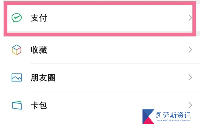Screen dimensions: 200x125
Task: Open the 卡包 text label
Action: point(39,105)
